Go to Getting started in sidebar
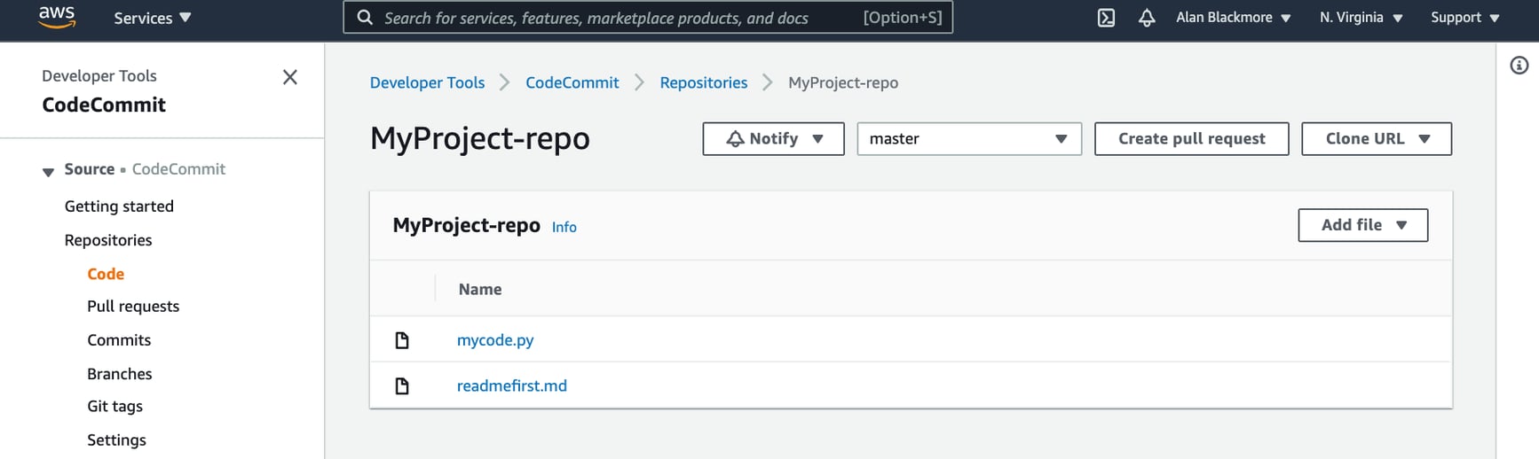Screen dimensions: 1539x459 tap(119, 206)
